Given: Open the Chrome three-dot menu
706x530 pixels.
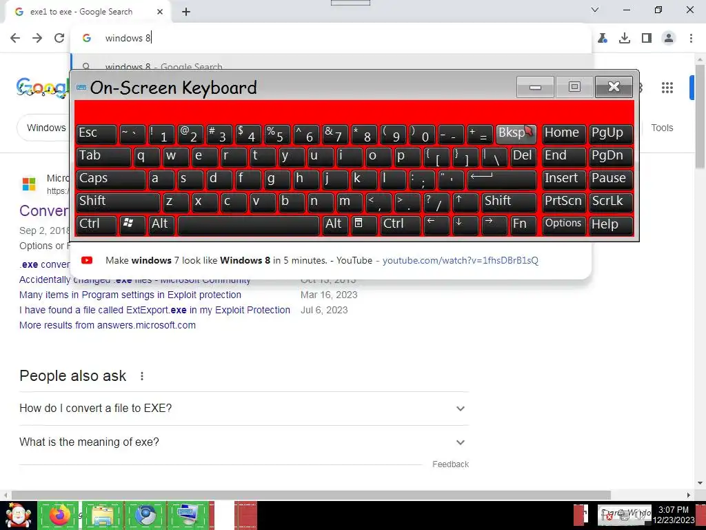Looking at the screenshot, I should coord(691,38).
